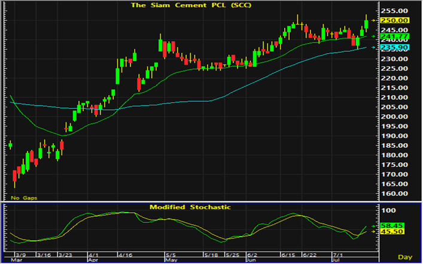Image resolution: width=423 pixels, height=264 pixels.
Task: Click the 205.00 price axis label
Action: click(394, 107)
